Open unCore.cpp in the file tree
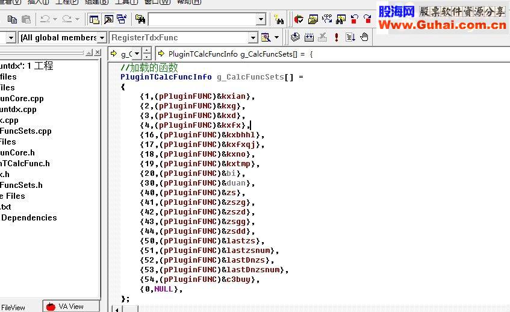Screen dimensions: 510x312 tap(22, 99)
